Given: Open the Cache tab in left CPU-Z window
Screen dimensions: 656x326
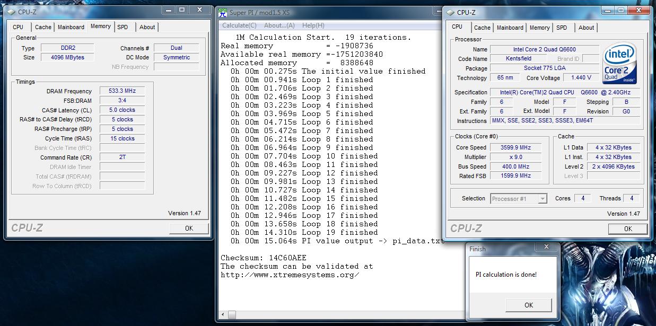Looking at the screenshot, I should click(43, 27).
